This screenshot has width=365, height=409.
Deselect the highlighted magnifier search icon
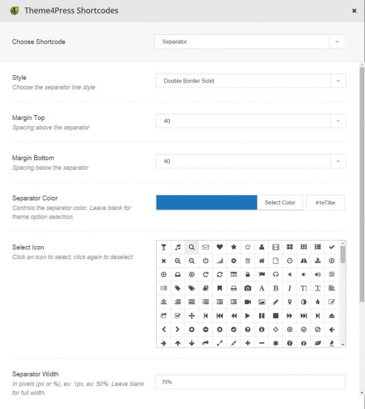tap(192, 247)
